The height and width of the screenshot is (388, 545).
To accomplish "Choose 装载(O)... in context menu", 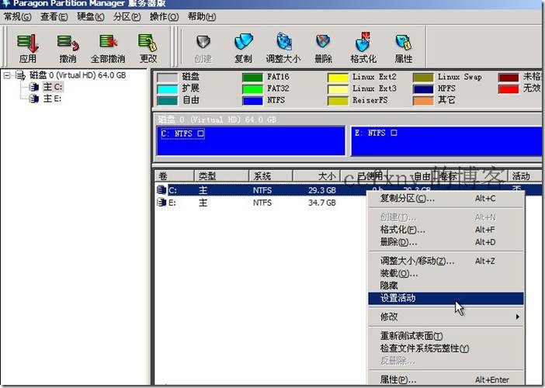I will click(x=446, y=273).
